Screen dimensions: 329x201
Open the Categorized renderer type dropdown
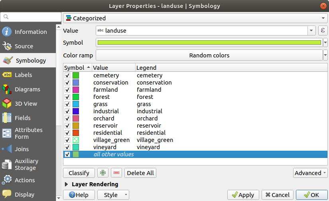click(195, 18)
